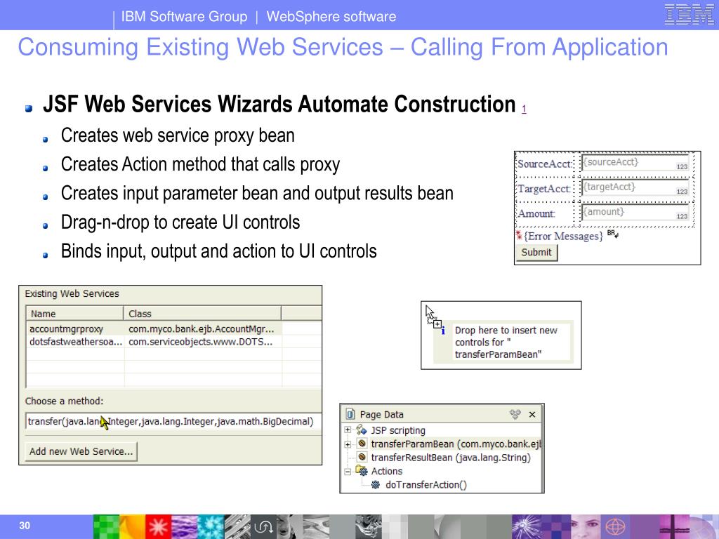This screenshot has height=539, width=719.
Task: Select JSP scripting tree item
Action: coord(398,430)
